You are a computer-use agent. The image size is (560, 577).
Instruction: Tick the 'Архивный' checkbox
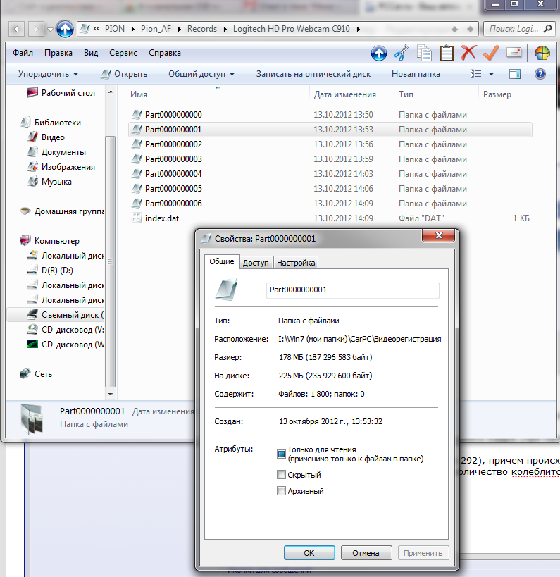click(281, 491)
